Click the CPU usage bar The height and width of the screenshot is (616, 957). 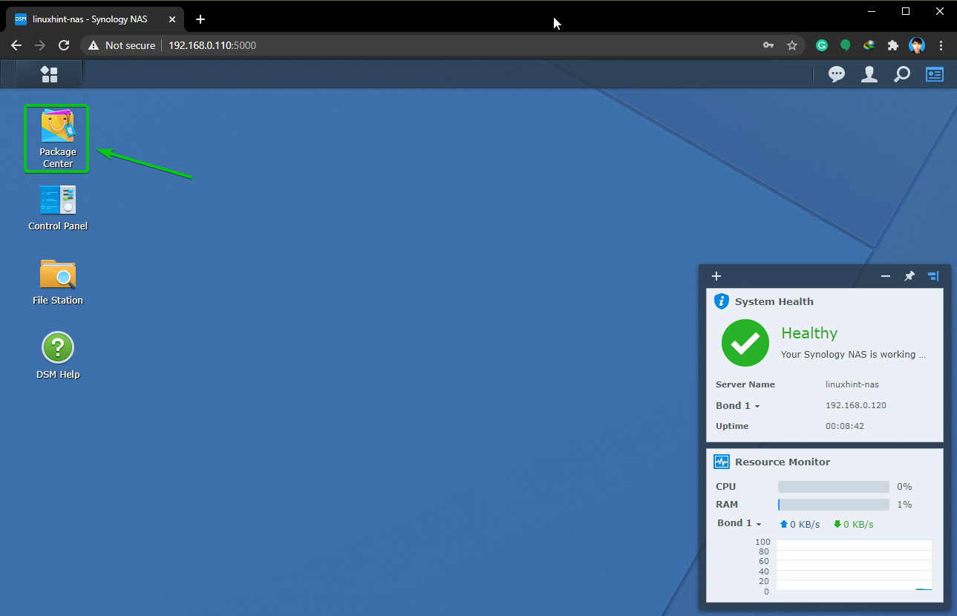(x=833, y=487)
